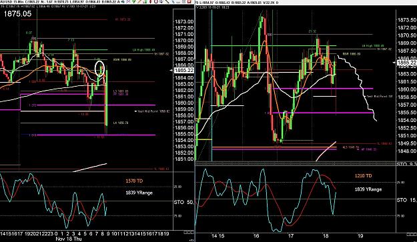Click the Nov 18 Thu date label
Image resolution: width=417 pixels, height=242 pixels.
[x=69, y=239]
